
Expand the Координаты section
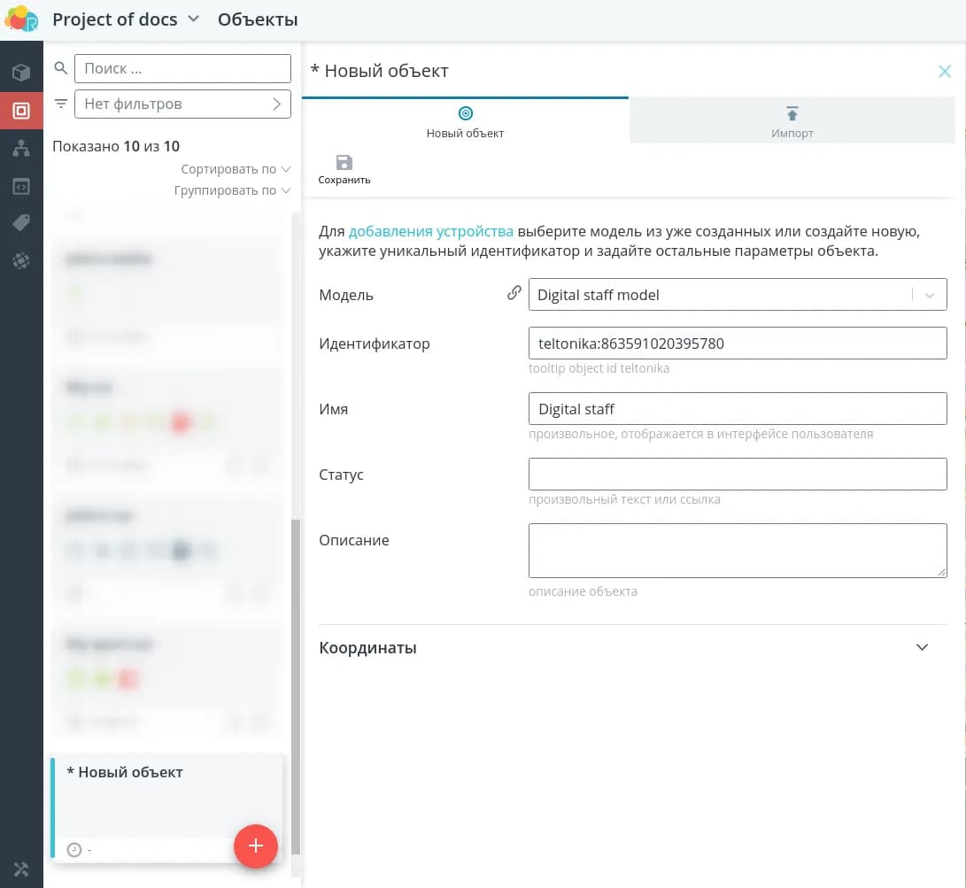(x=922, y=647)
